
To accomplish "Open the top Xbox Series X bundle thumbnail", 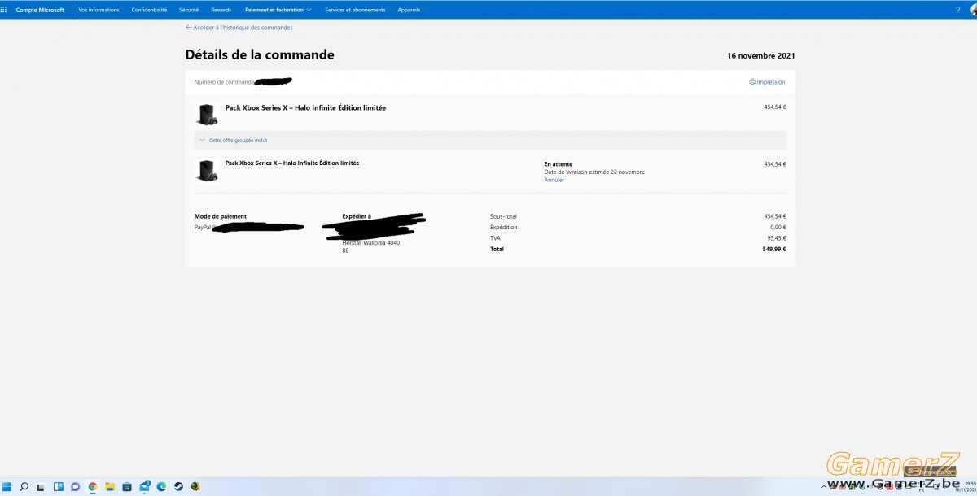I will pos(207,114).
